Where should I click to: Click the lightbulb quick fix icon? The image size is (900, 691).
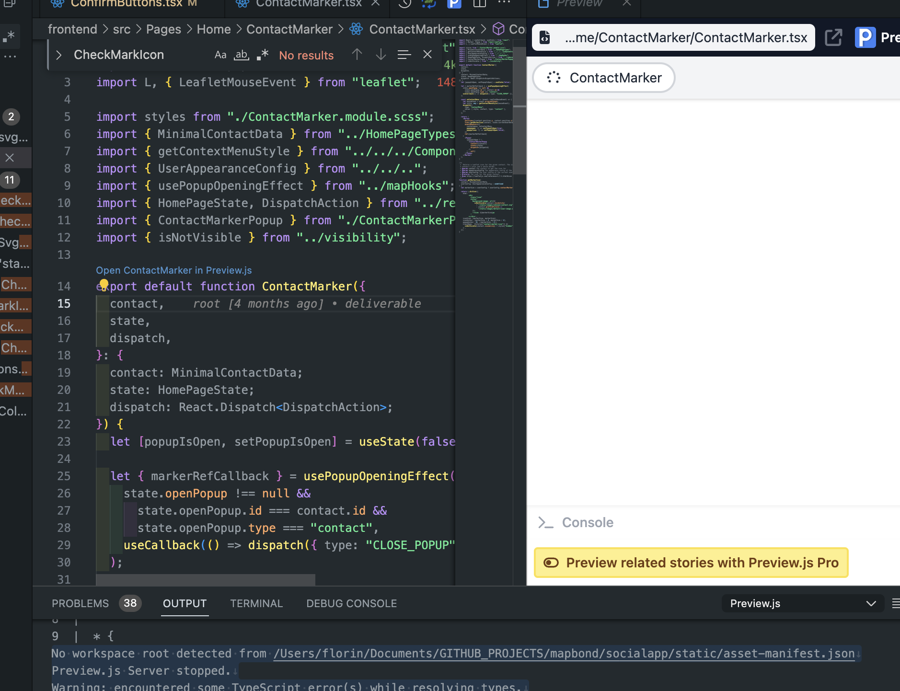pyautogui.click(x=104, y=284)
